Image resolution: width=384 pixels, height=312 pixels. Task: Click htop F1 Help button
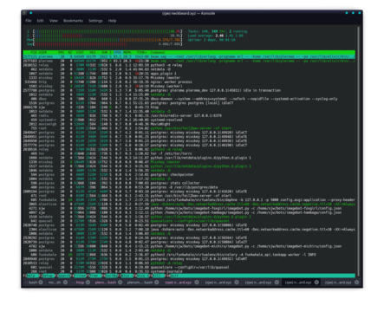tap(30, 276)
